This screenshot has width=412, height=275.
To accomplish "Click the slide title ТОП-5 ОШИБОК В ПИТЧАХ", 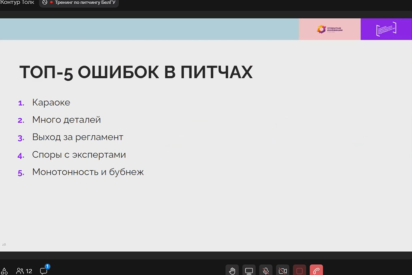I will pos(136,73).
